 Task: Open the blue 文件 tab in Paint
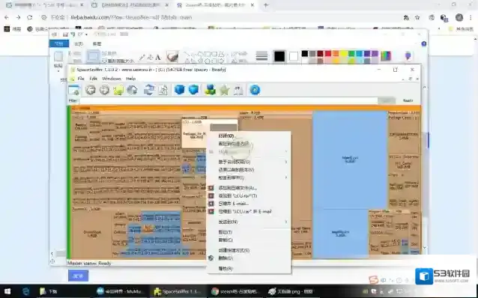coord(59,43)
